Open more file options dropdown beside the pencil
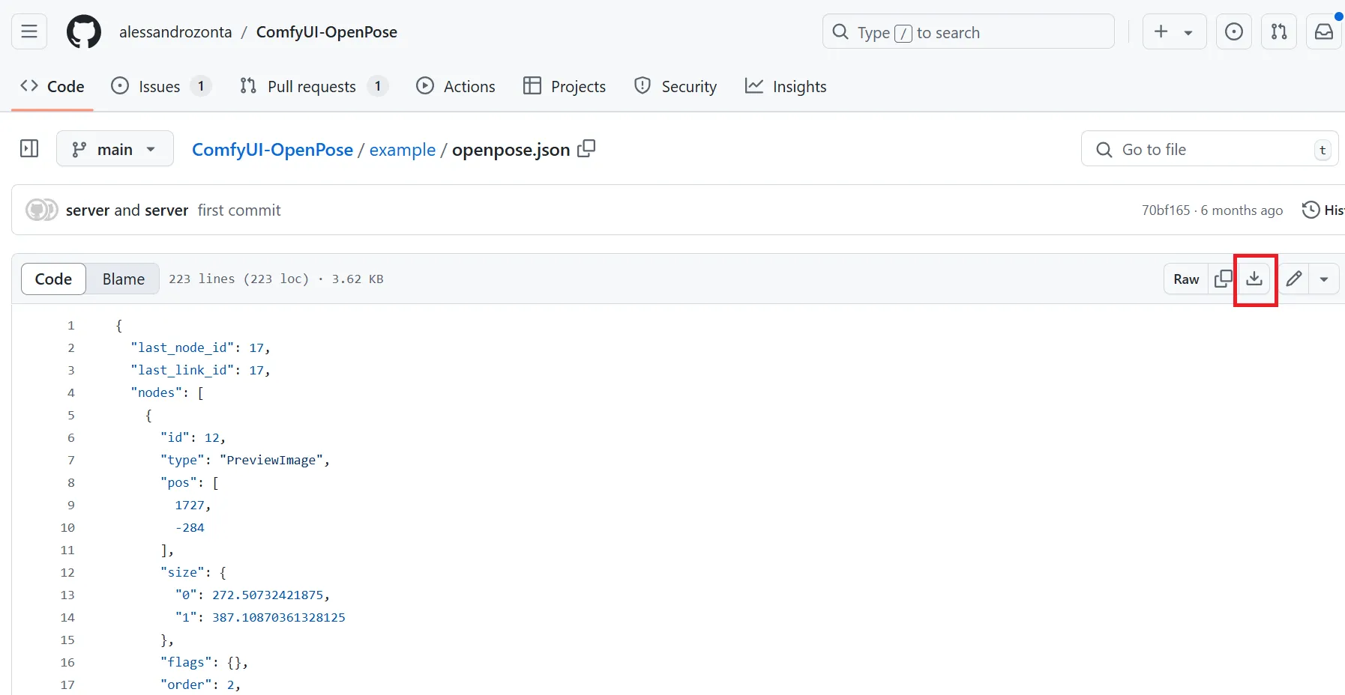 [1324, 279]
